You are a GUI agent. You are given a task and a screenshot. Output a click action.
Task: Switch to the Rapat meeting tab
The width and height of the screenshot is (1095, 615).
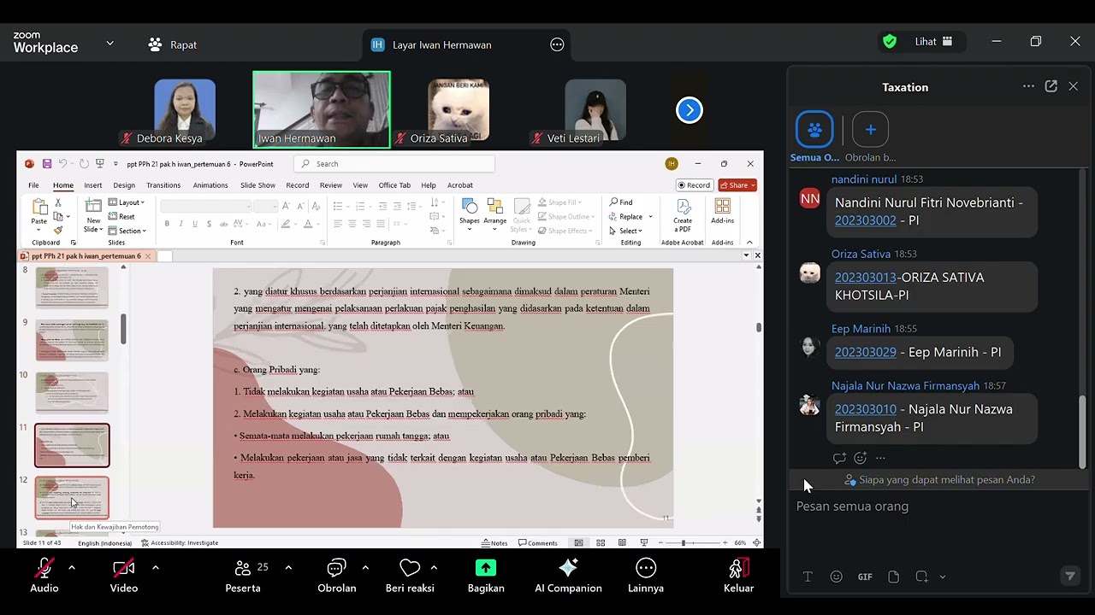(x=173, y=44)
